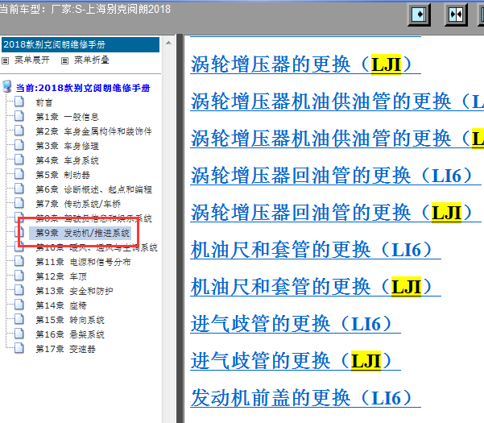Open link 发动机前盖的更换（LI6）
The image size is (484, 423).
tap(305, 398)
